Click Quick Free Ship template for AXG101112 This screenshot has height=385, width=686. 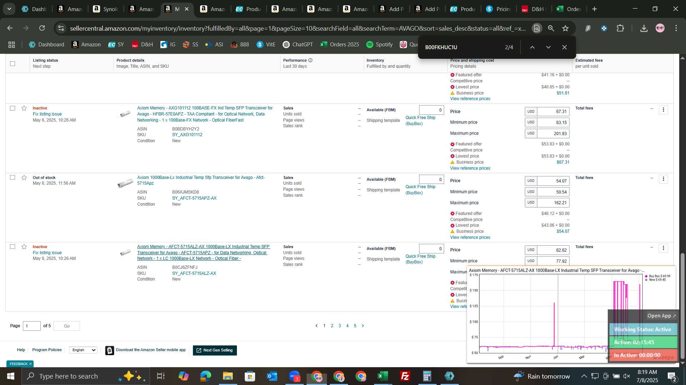click(420, 120)
